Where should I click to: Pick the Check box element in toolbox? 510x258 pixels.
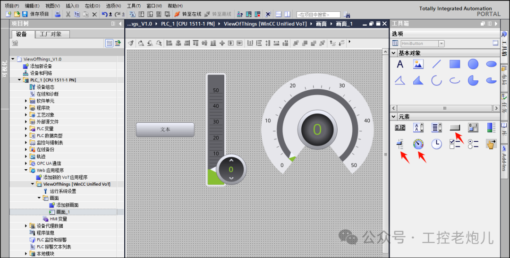455,144
